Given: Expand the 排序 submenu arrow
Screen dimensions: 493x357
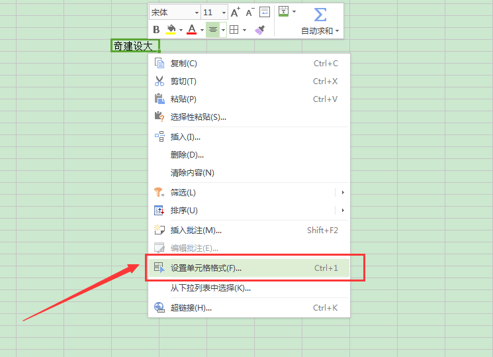Looking at the screenshot, I should 343,211.
